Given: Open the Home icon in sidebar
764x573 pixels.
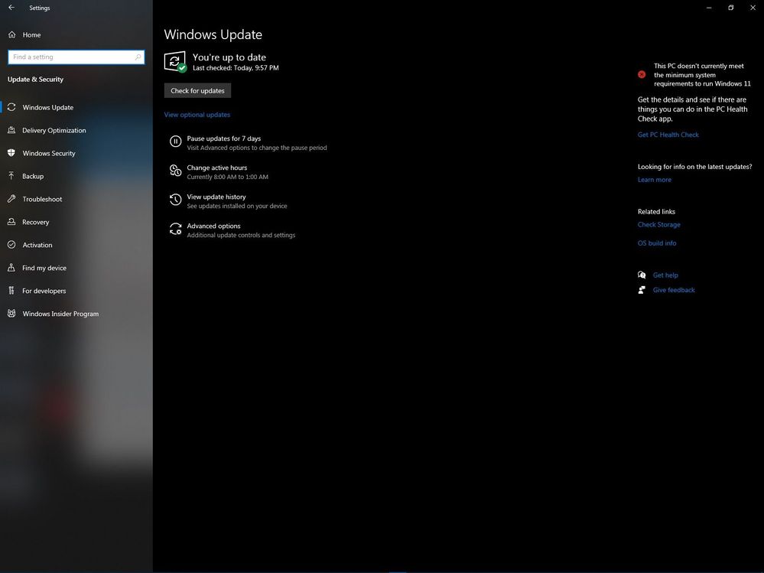Looking at the screenshot, I should [11, 34].
